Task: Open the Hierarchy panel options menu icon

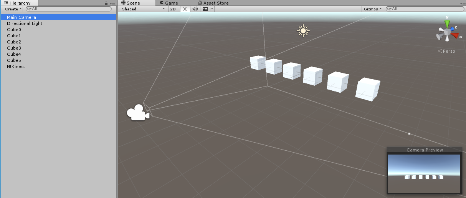Action: click(112, 3)
